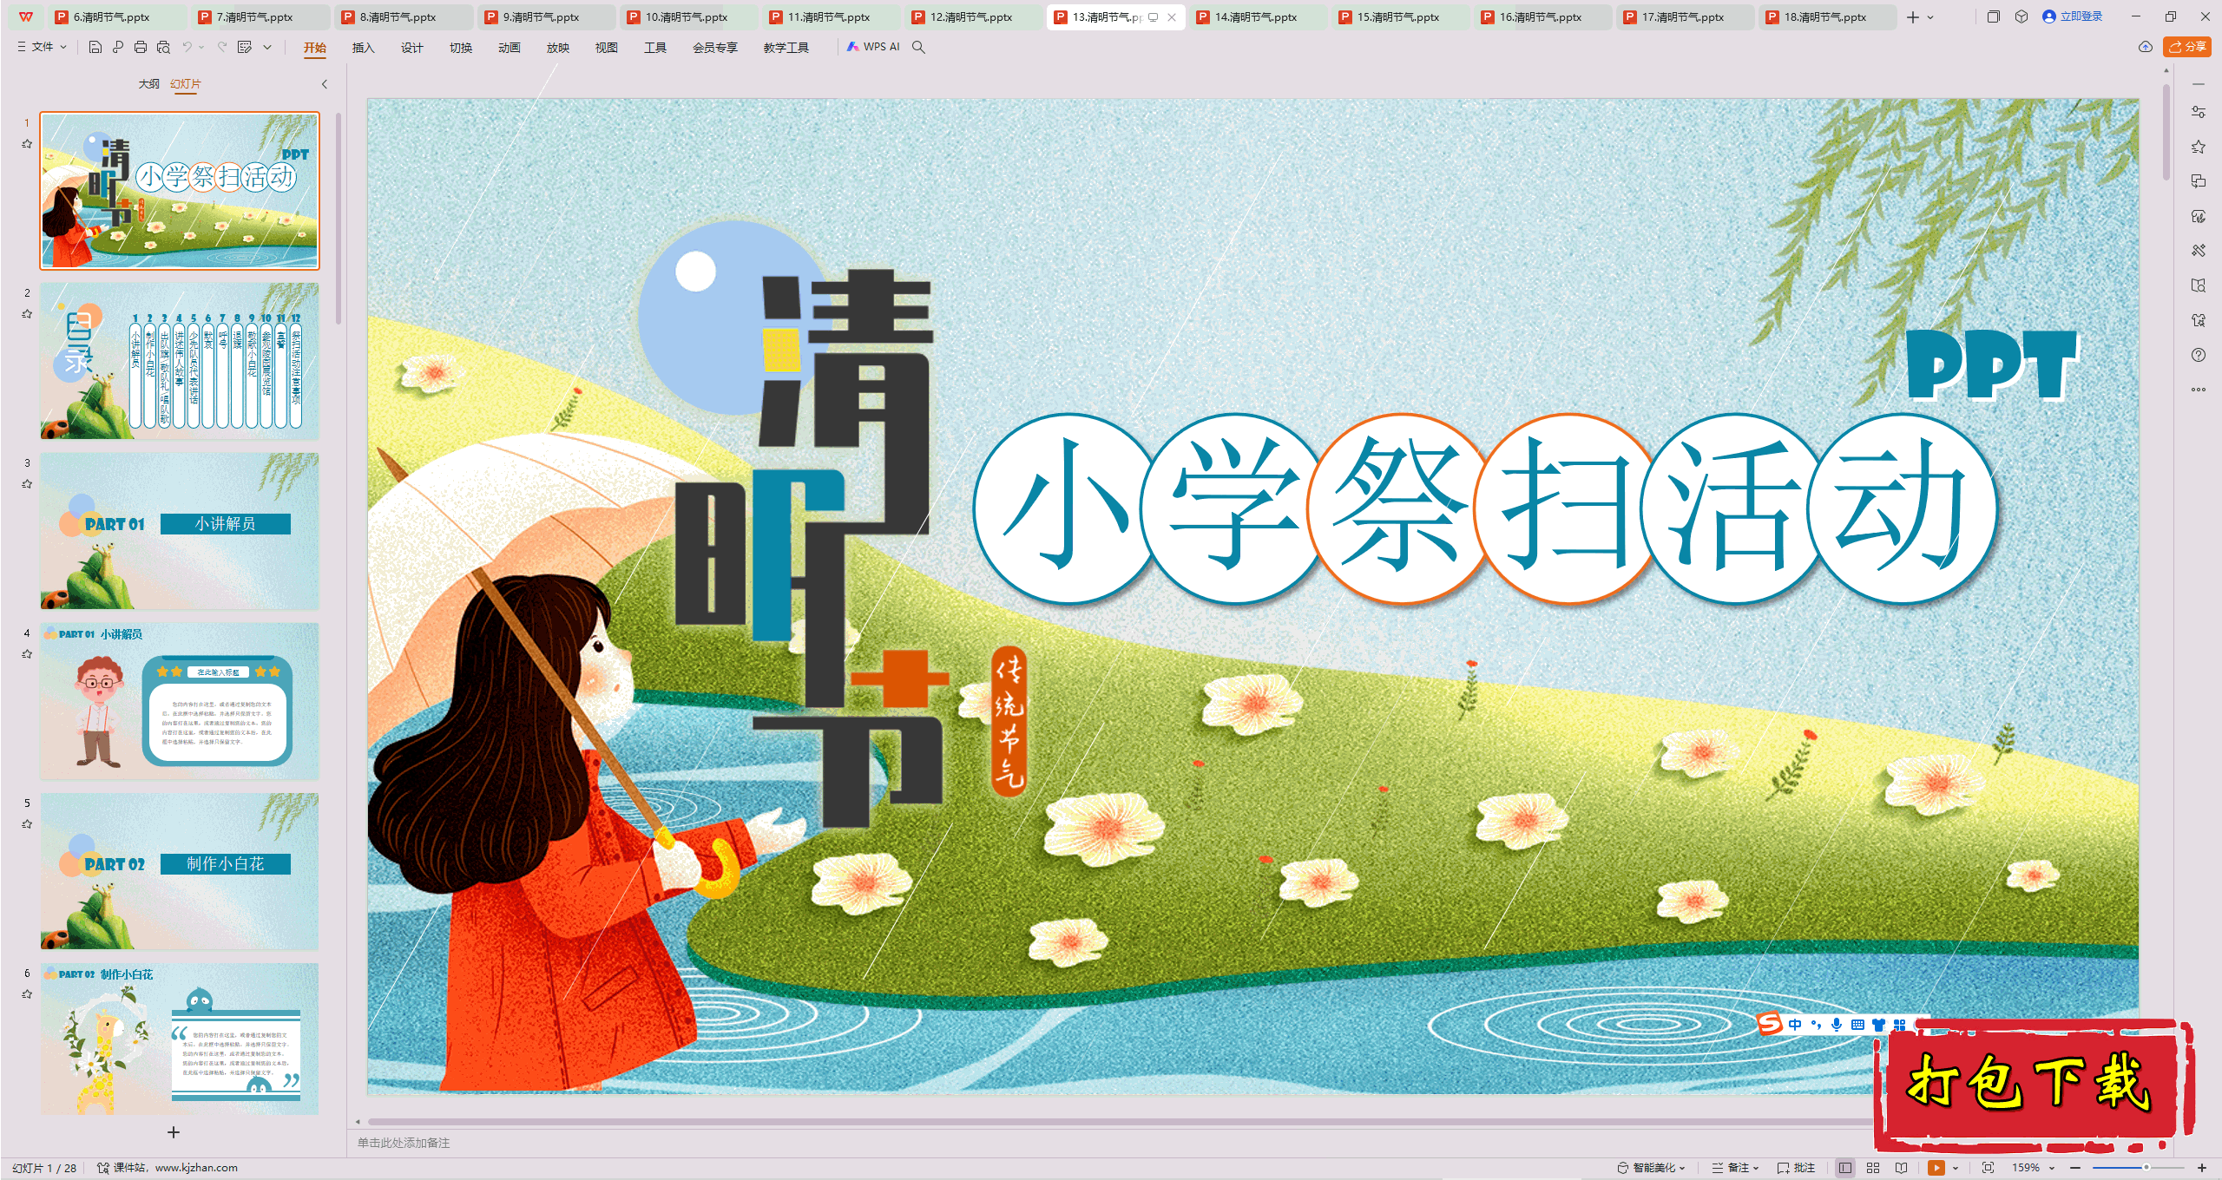Select slide 2 table of contents thumbnail
The image size is (2222, 1180).
click(180, 361)
